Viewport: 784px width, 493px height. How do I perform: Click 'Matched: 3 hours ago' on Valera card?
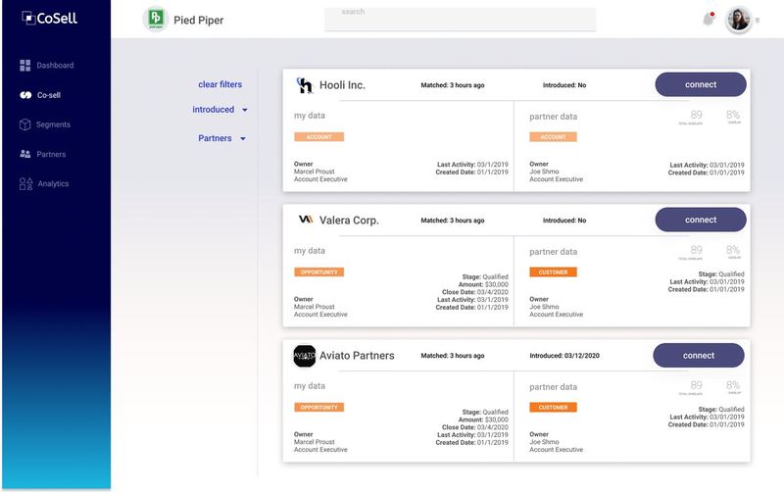pos(453,221)
